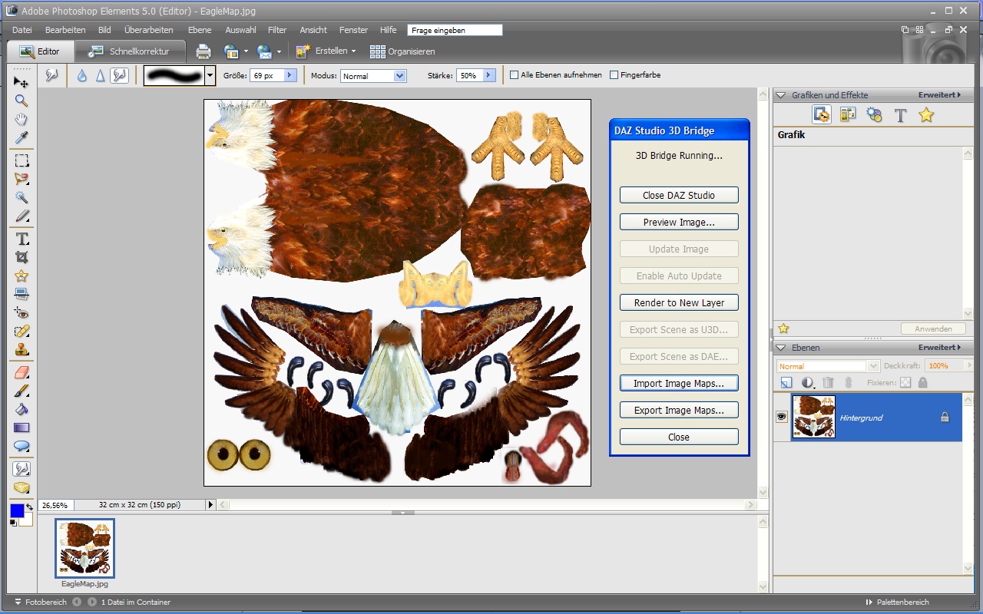
Task: Select the Eraser tool
Action: [x=22, y=372]
